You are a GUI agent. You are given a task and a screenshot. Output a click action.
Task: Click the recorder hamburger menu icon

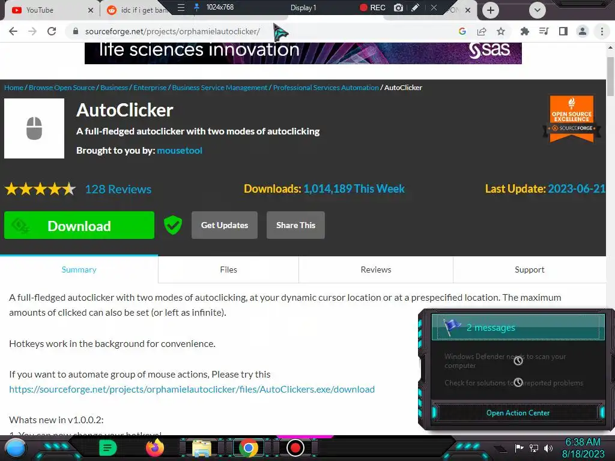(181, 7)
